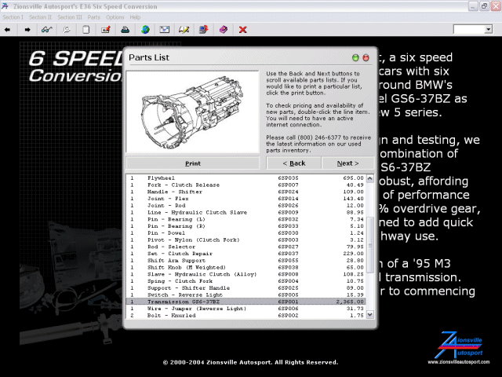
Task: Select the Switch - Reverse Light row
Action: click(246, 295)
